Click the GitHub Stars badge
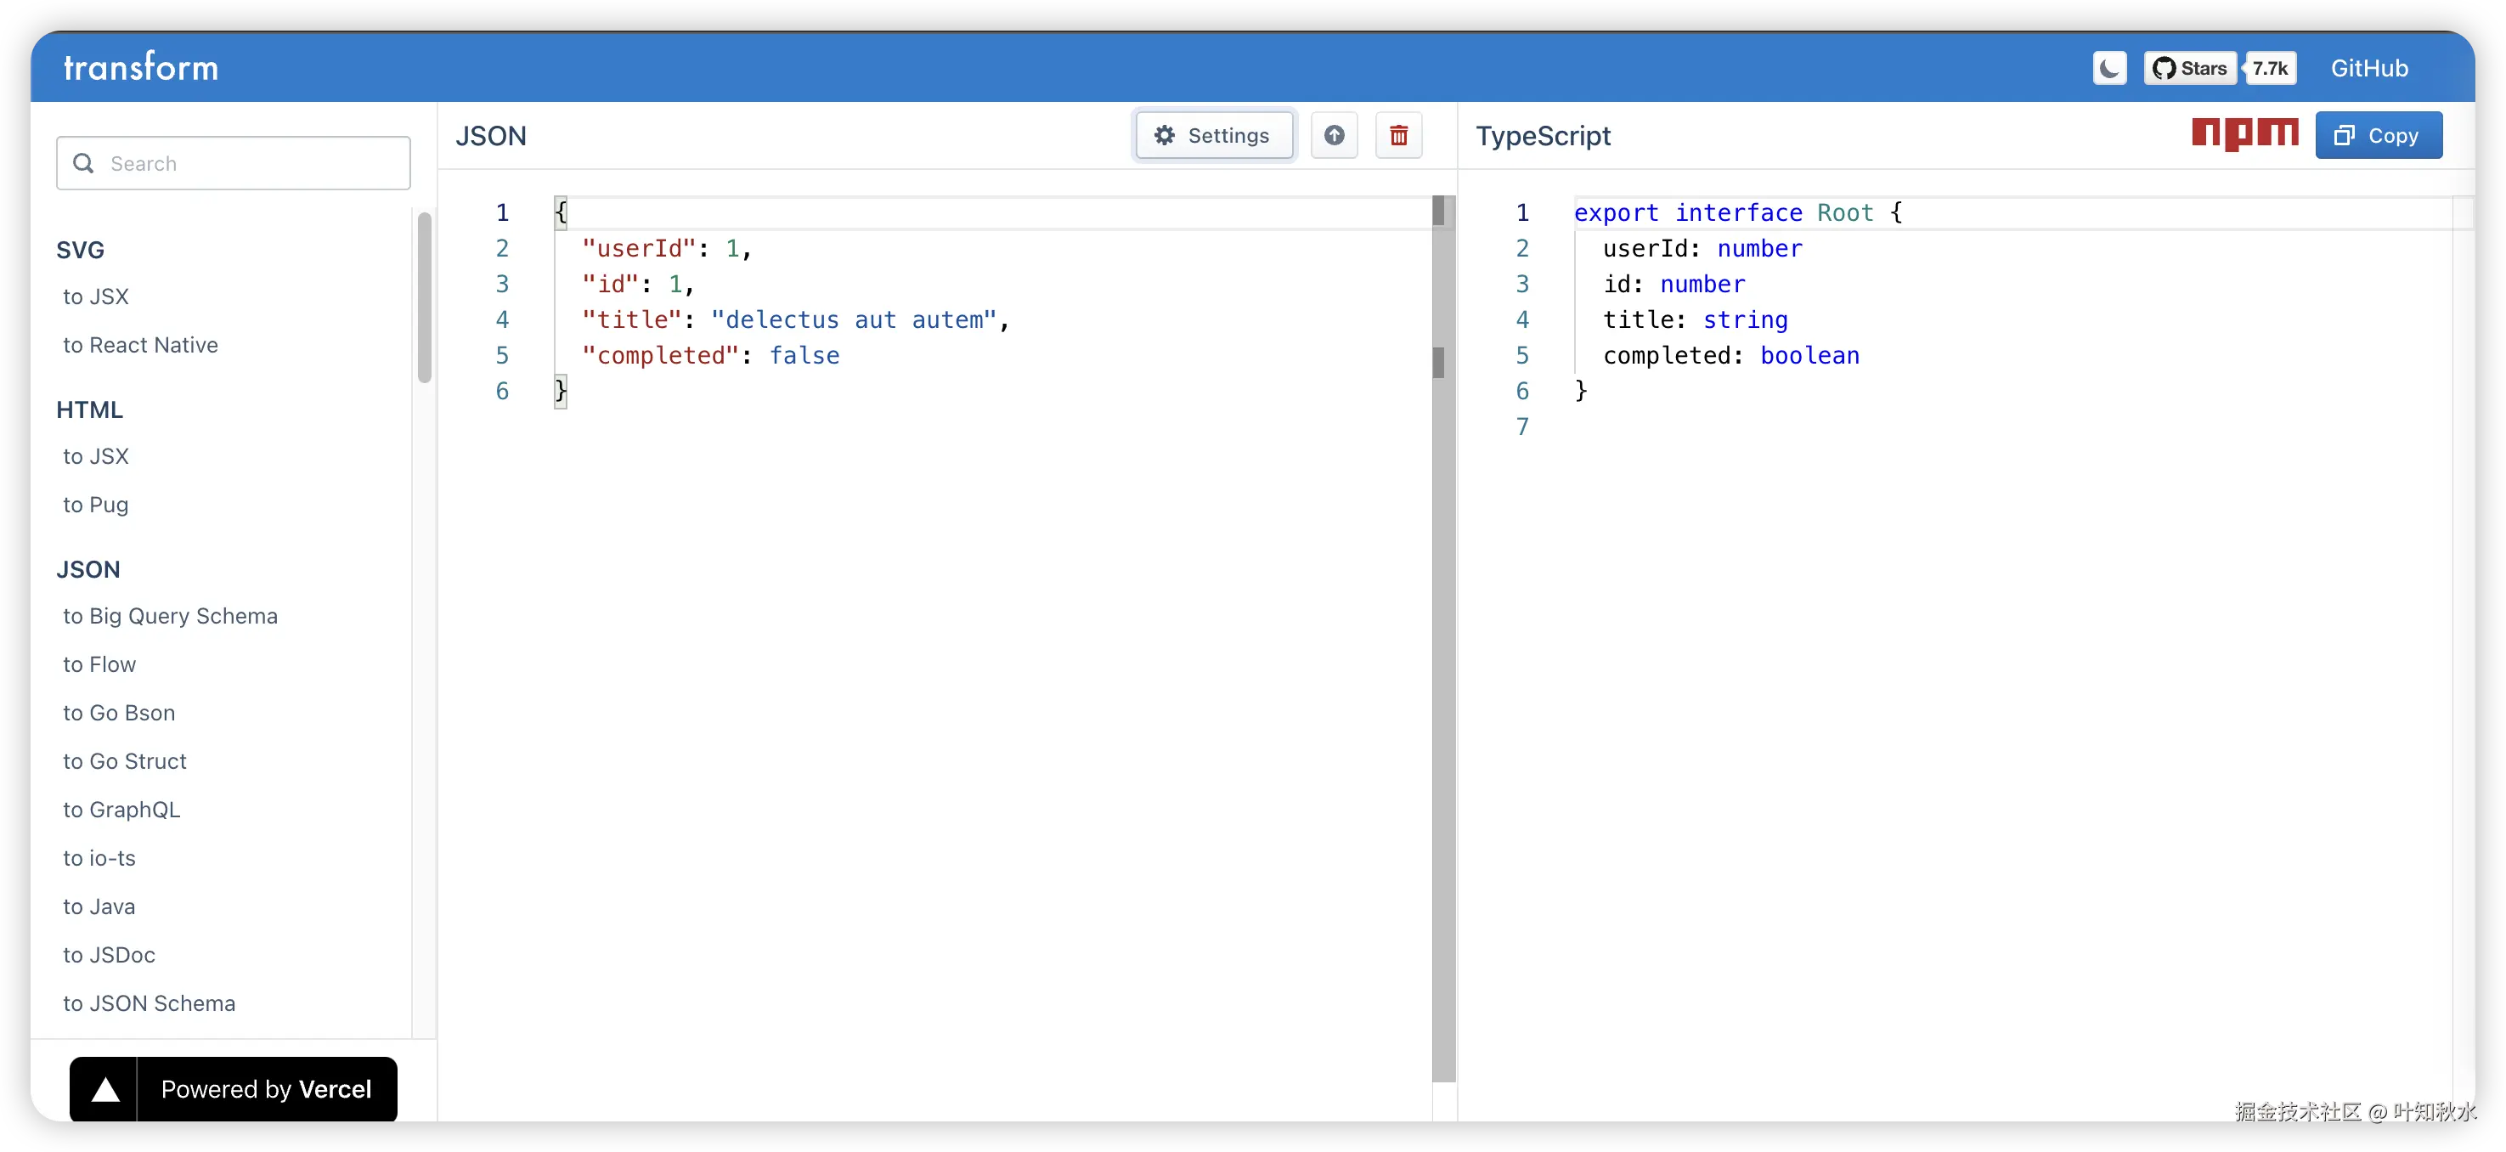 [2190, 68]
